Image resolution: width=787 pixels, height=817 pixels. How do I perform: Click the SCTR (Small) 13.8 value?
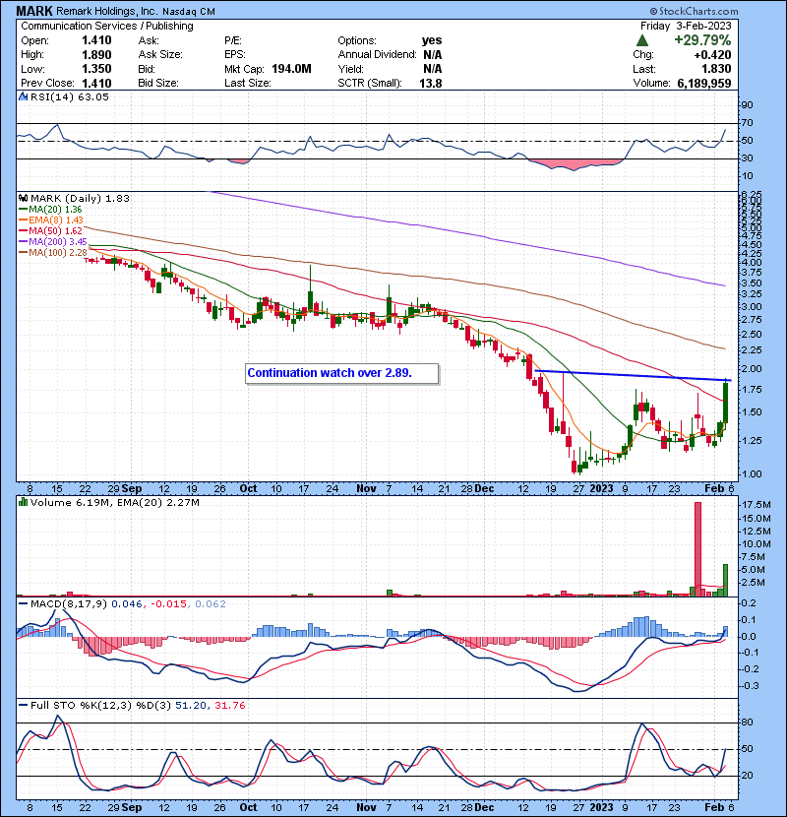pyautogui.click(x=431, y=83)
